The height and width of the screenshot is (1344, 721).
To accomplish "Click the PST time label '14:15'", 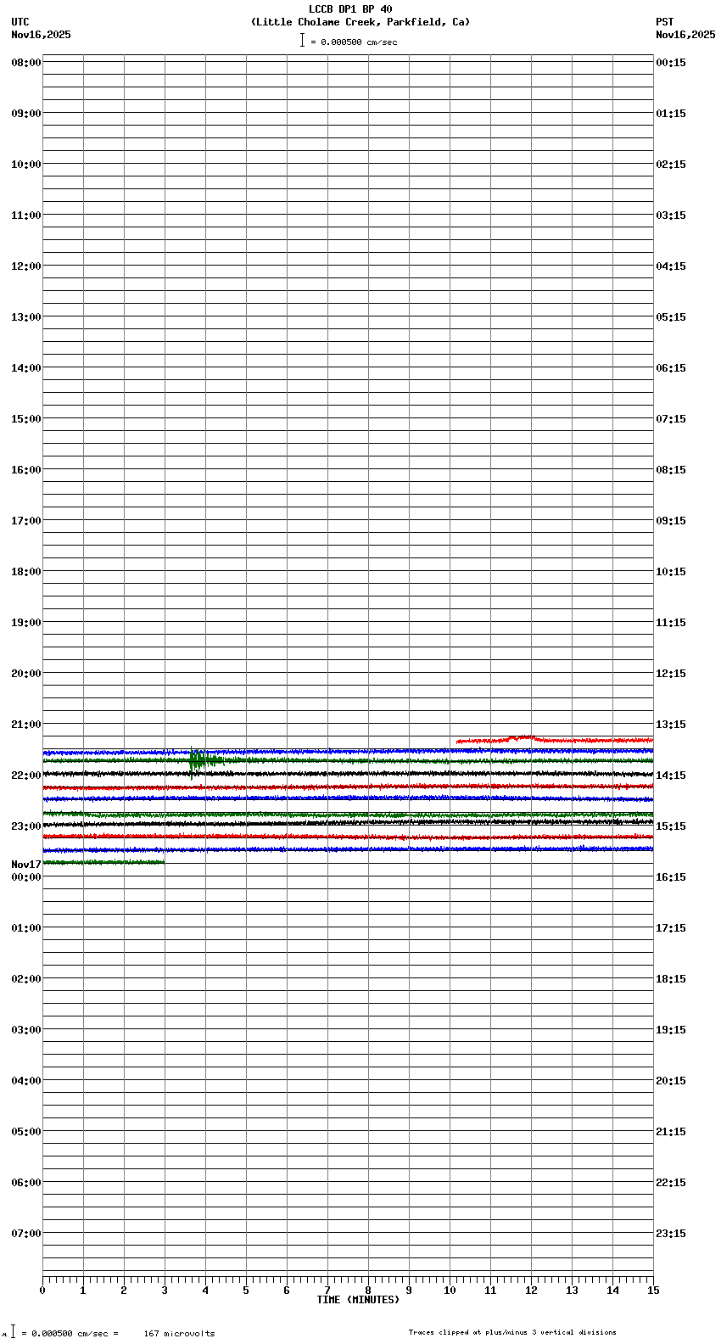I will coord(671,776).
